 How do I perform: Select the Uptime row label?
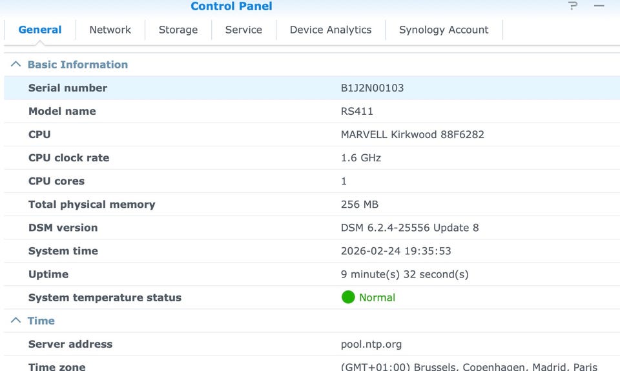tap(48, 274)
